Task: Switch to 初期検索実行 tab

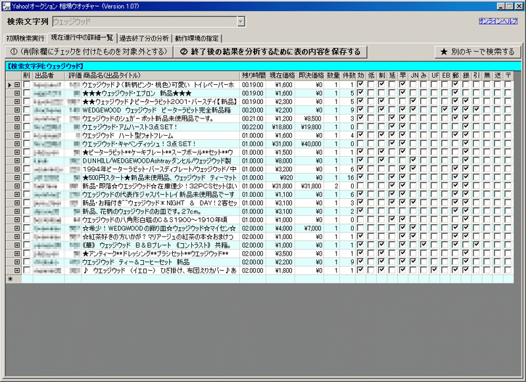Action: 26,38
